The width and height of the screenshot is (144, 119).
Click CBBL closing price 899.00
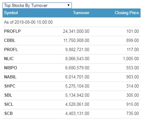(133, 40)
